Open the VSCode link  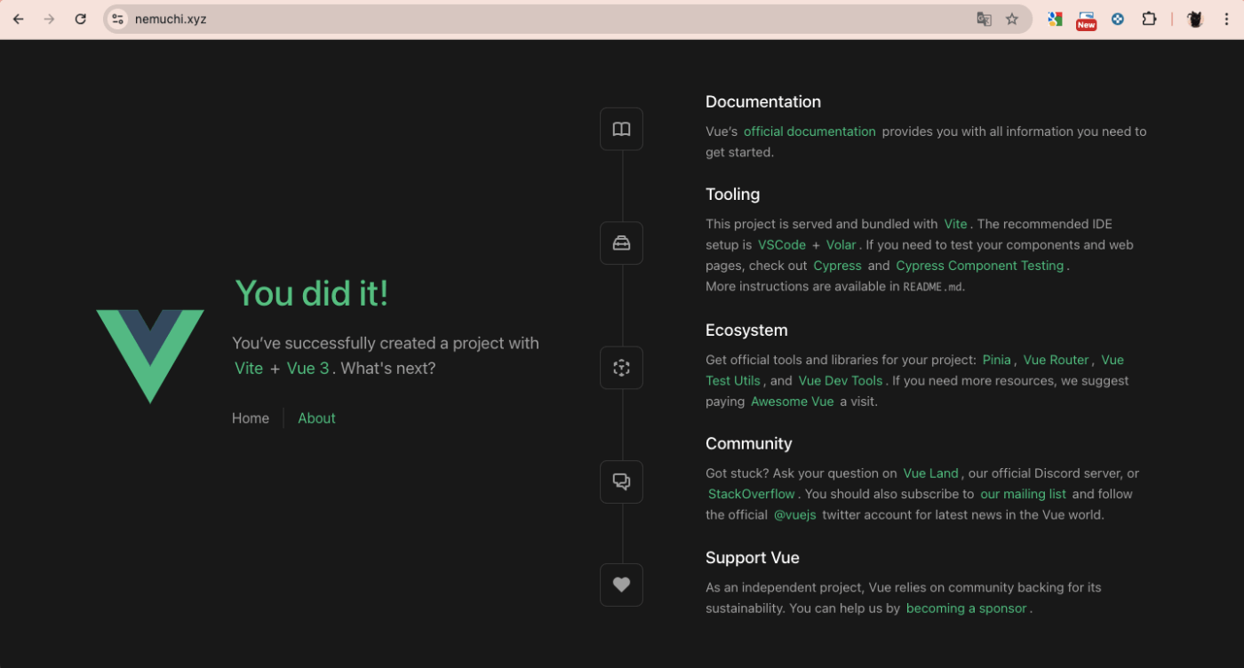(782, 244)
